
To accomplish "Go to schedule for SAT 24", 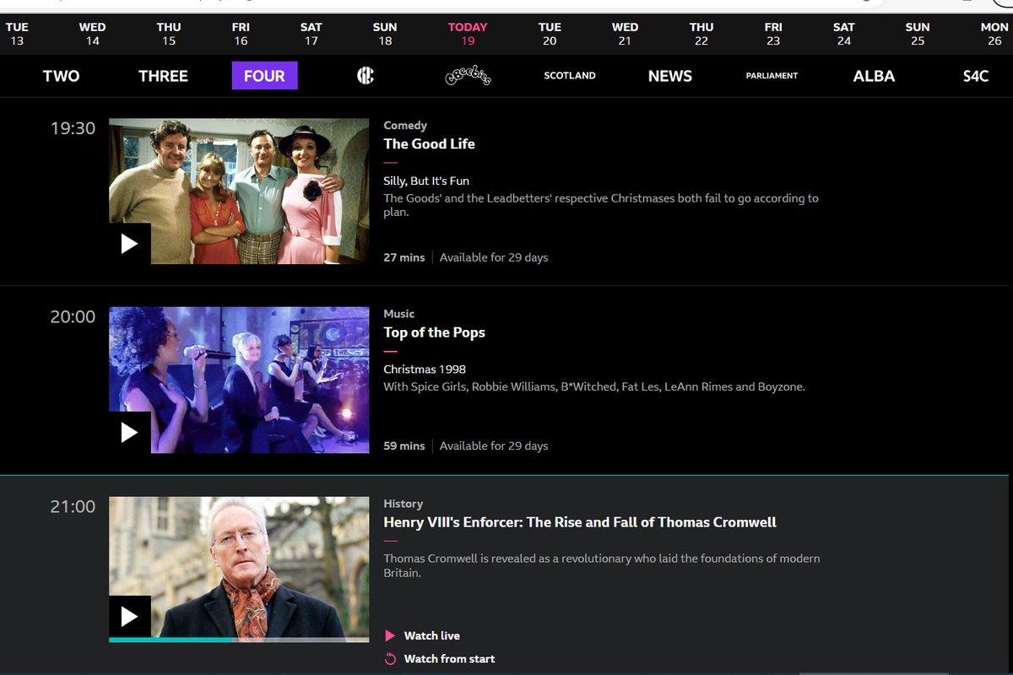I will [844, 34].
